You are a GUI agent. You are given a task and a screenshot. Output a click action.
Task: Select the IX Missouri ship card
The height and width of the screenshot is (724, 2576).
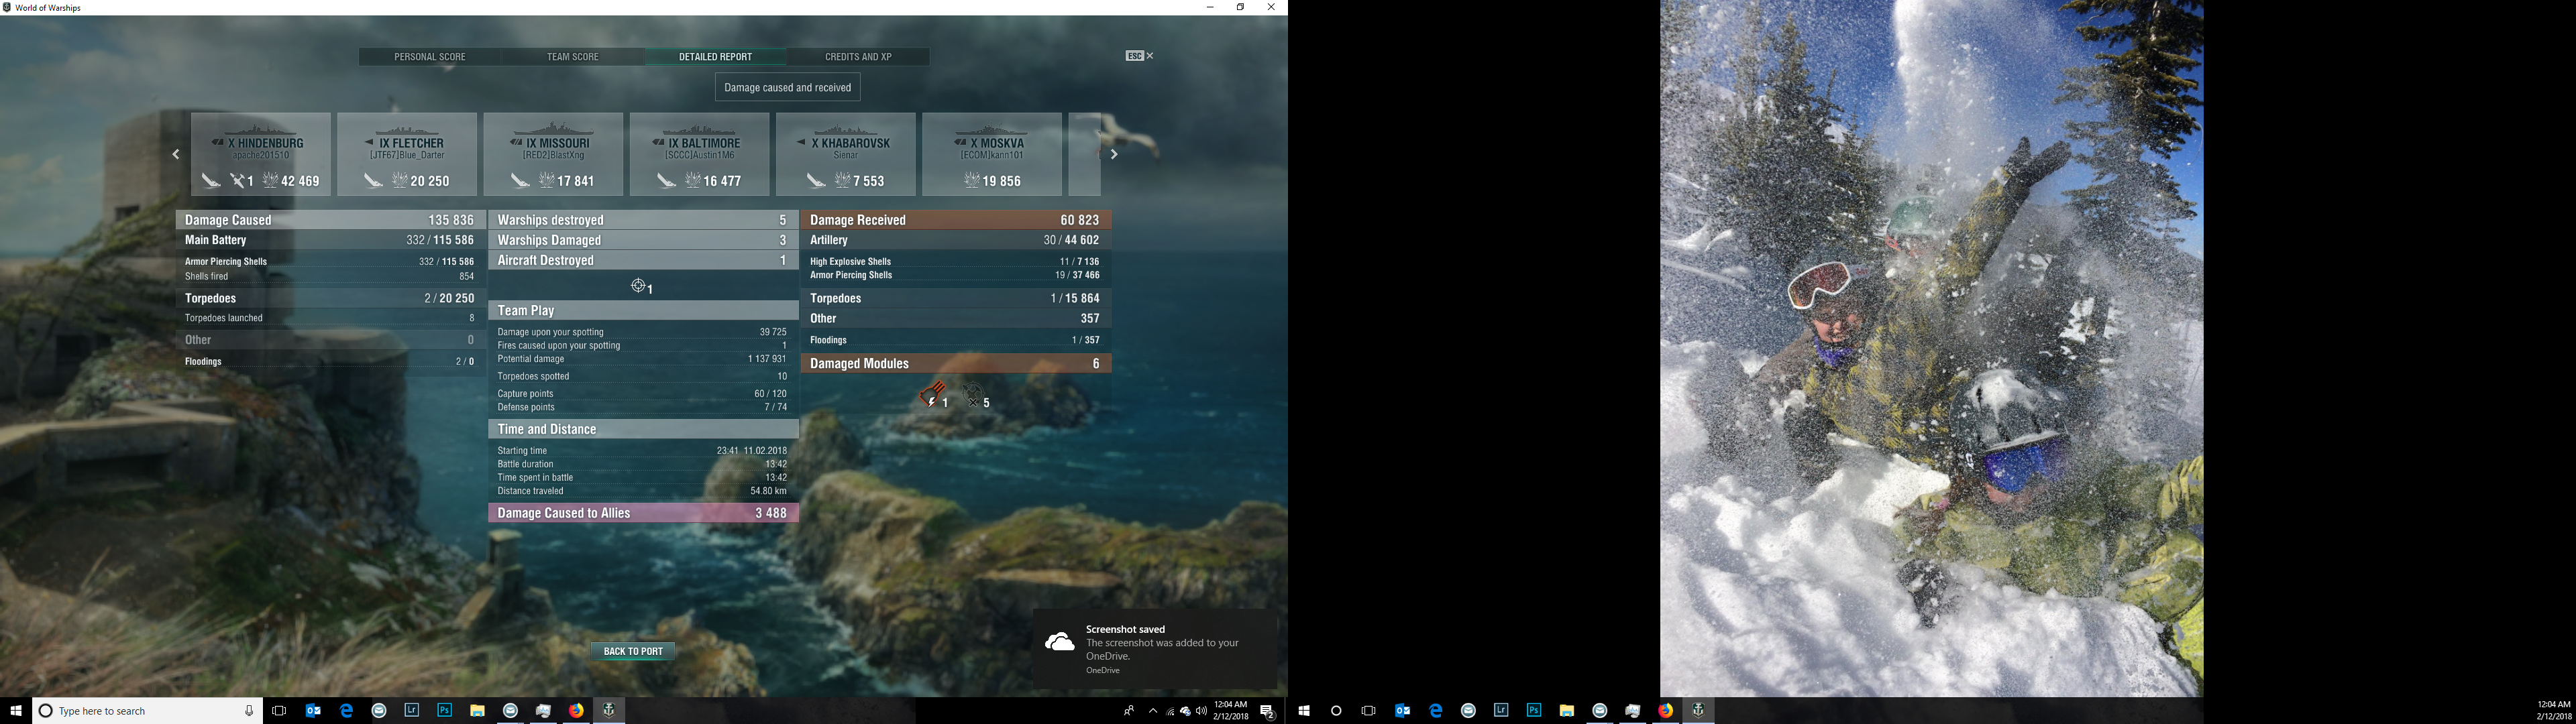click(553, 154)
